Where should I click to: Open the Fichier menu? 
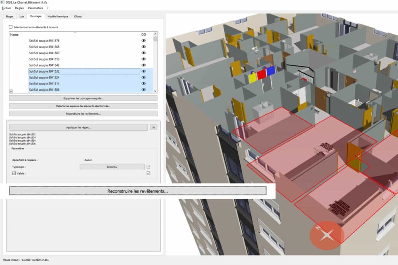tap(7, 8)
